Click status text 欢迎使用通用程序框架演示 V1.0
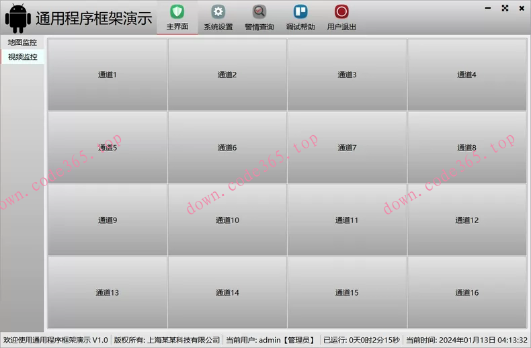531x348 pixels. click(56, 340)
